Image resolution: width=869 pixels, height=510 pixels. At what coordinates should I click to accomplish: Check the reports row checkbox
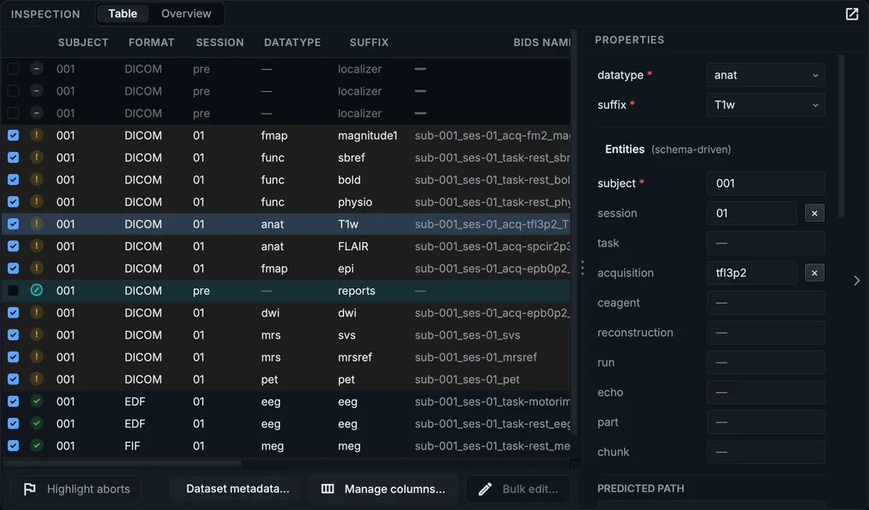(14, 290)
